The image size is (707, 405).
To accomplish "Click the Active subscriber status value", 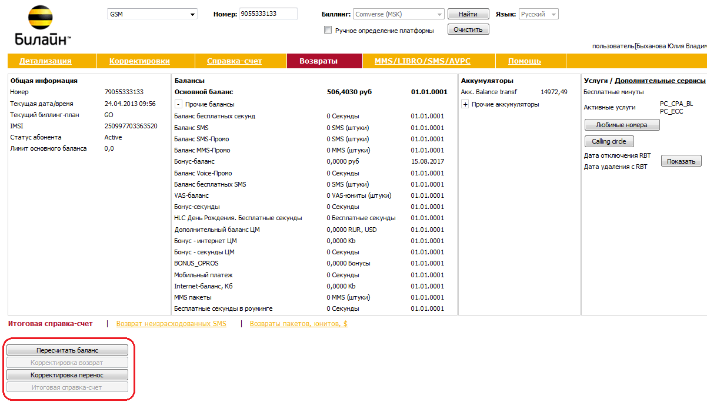I will [113, 137].
